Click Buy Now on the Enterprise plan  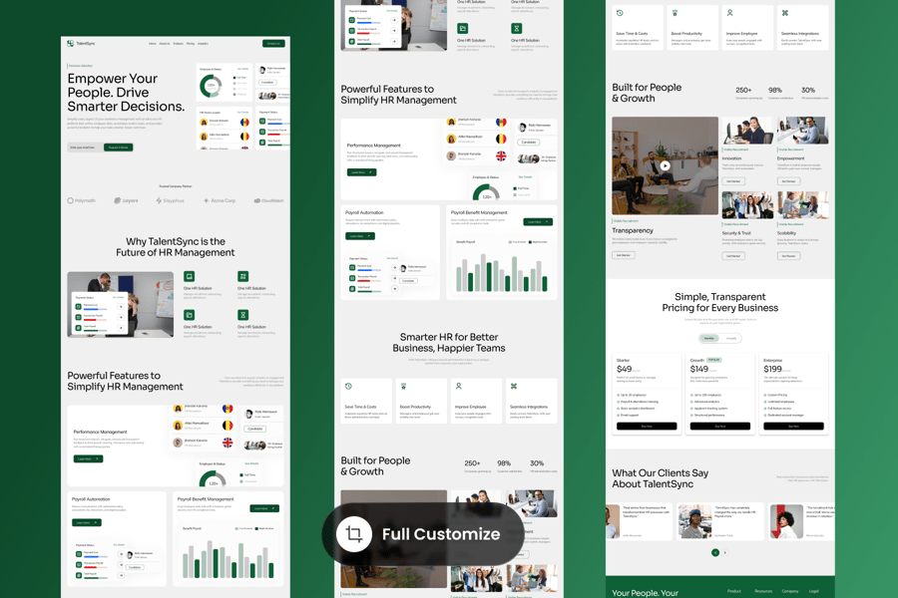tap(793, 426)
